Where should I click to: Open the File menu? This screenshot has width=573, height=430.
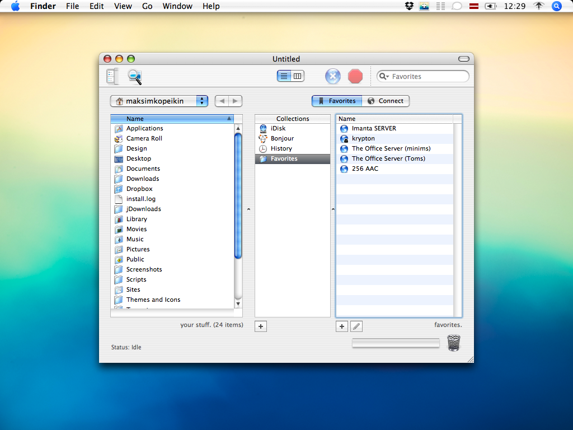[72, 6]
